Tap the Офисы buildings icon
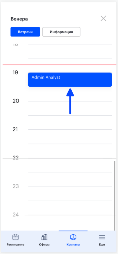This screenshot has width=118, height=254. [x=44, y=237]
